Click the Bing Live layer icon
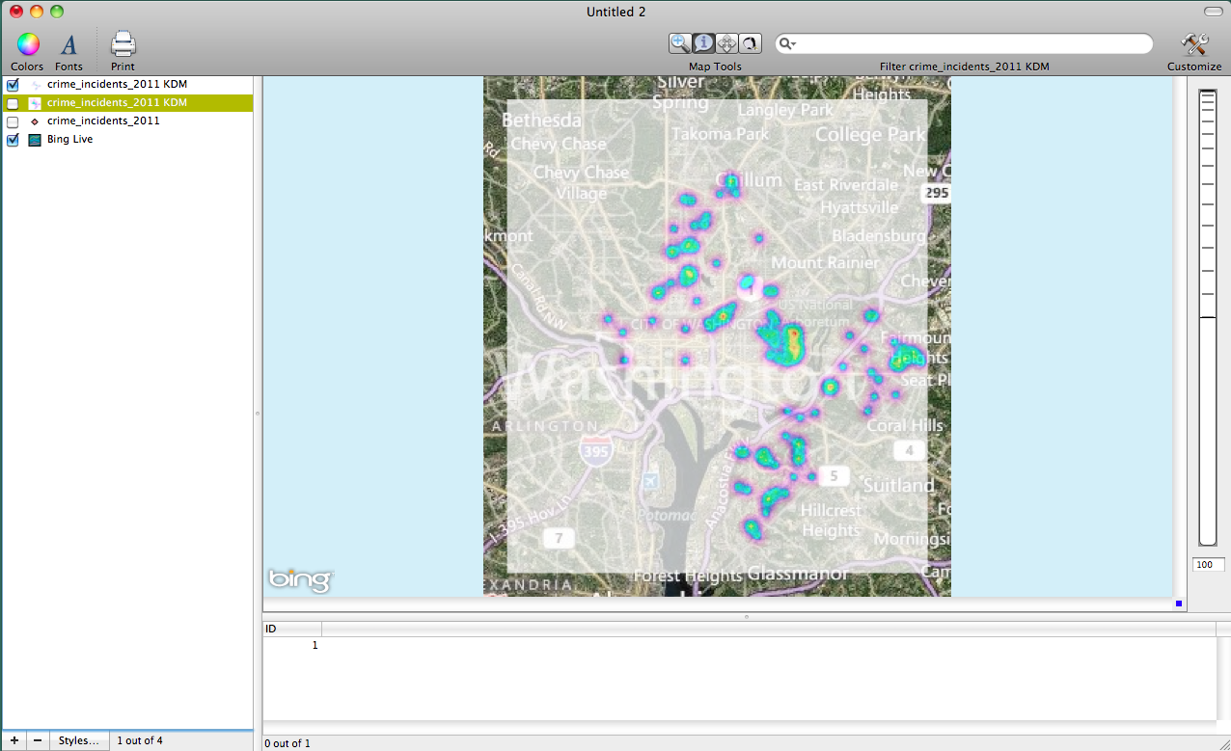Screen dimensions: 1231x751 pyautogui.click(x=35, y=140)
